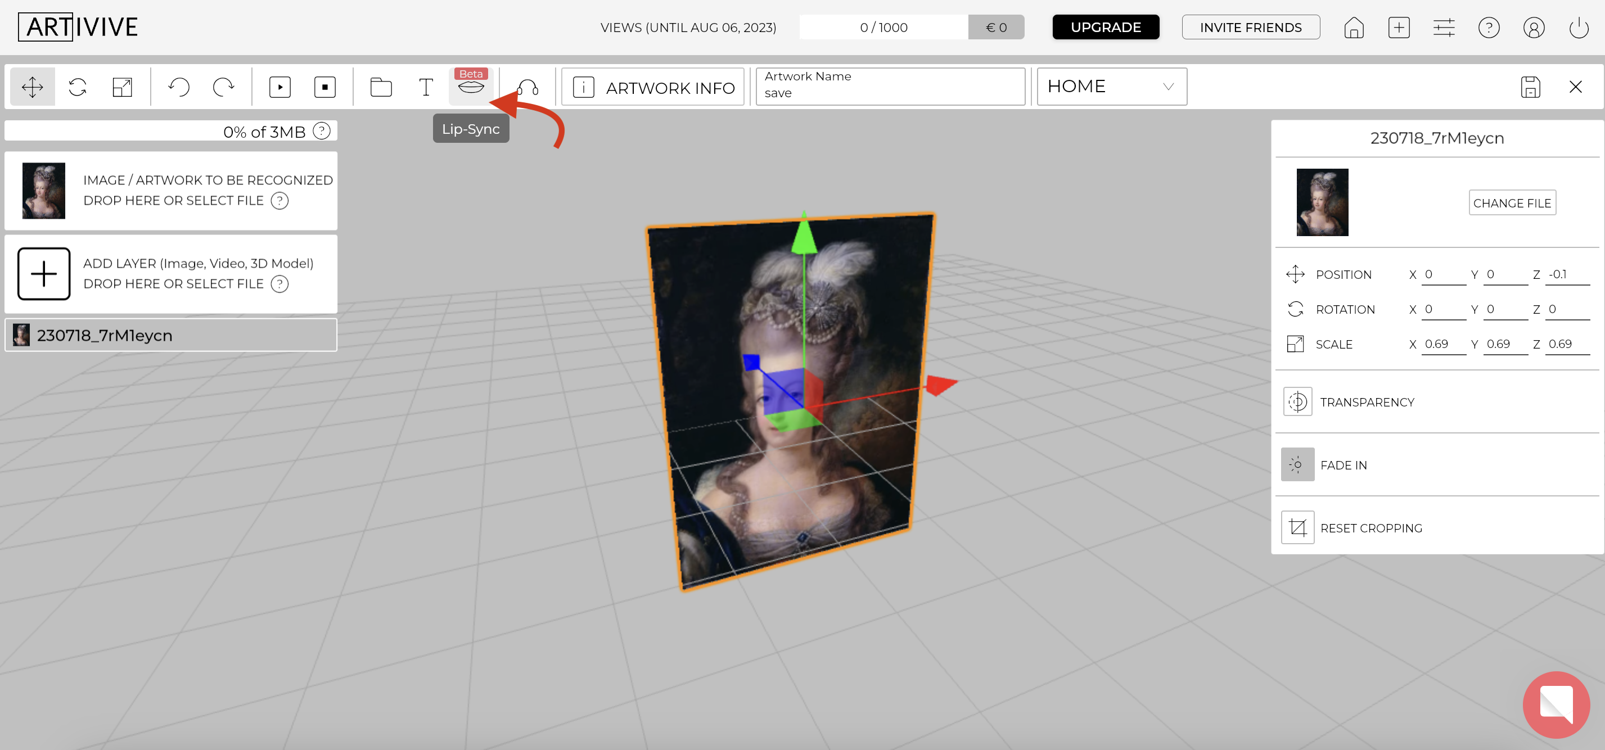Edit Scale Y value 0.69
The width and height of the screenshot is (1605, 750).
[x=1505, y=345]
